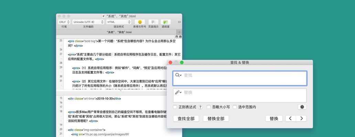Click the left split-editor icon above text

(177, 37)
